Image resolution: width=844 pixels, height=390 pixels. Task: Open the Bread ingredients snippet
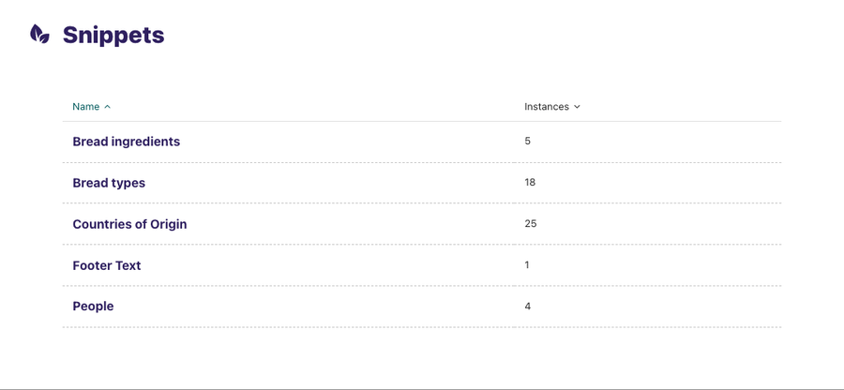coord(126,142)
